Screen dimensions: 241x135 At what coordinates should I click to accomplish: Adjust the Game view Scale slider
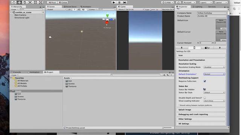pos(153,9)
